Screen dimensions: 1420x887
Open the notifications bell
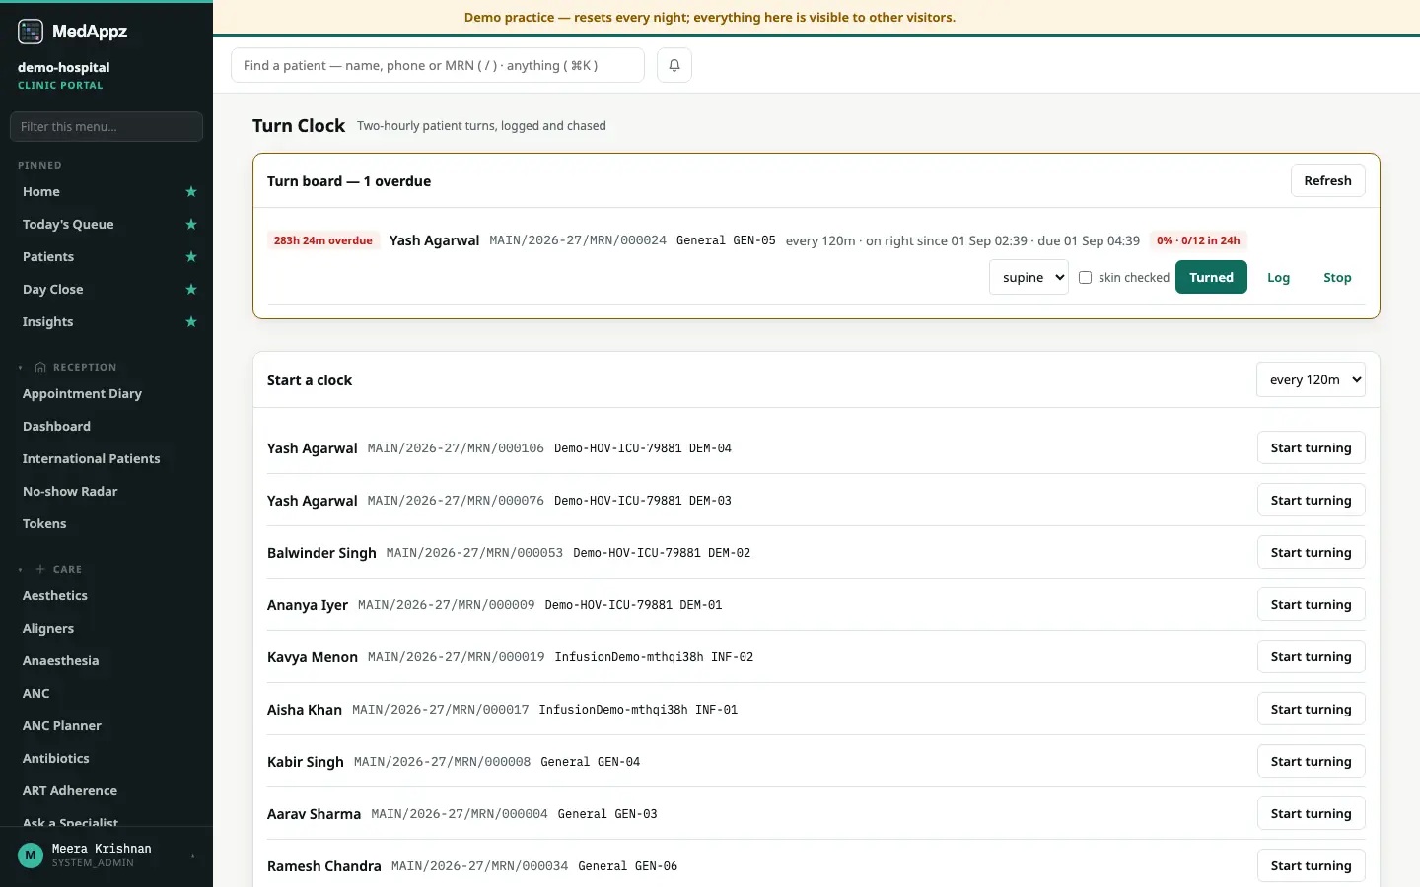tap(674, 65)
